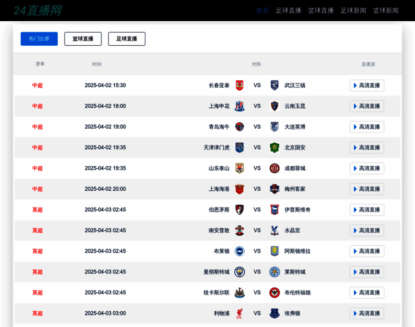Click the 成都蓉城 red crest
415x327 pixels.
tap(275, 168)
